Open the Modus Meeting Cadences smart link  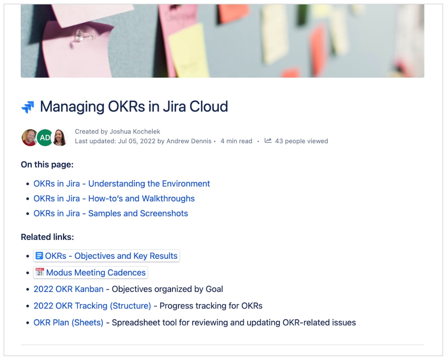(96, 272)
